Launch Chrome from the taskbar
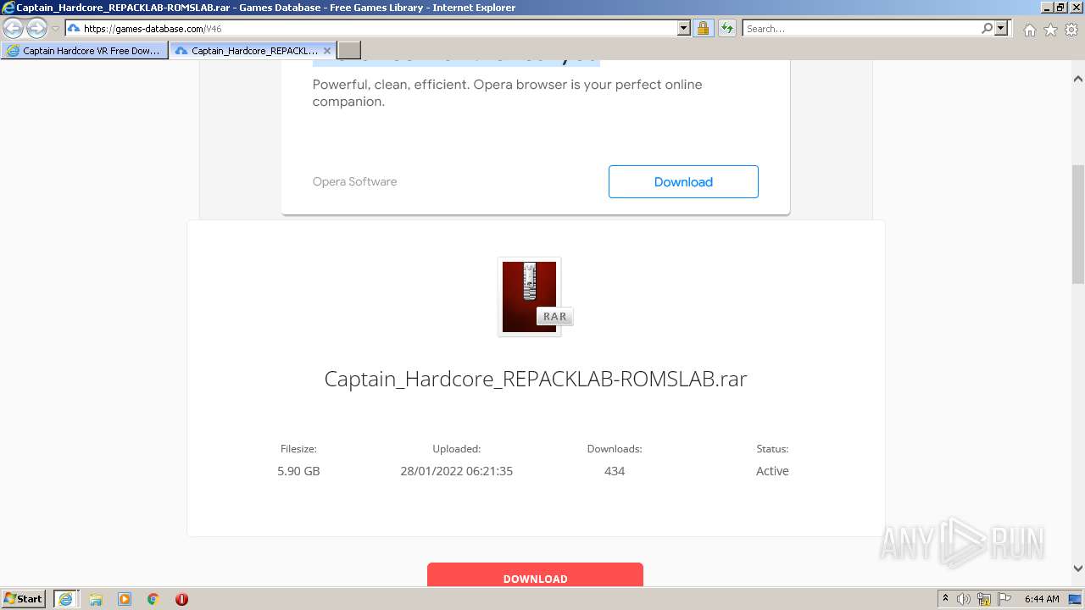Viewport: 1085px width, 610px height. point(153,599)
